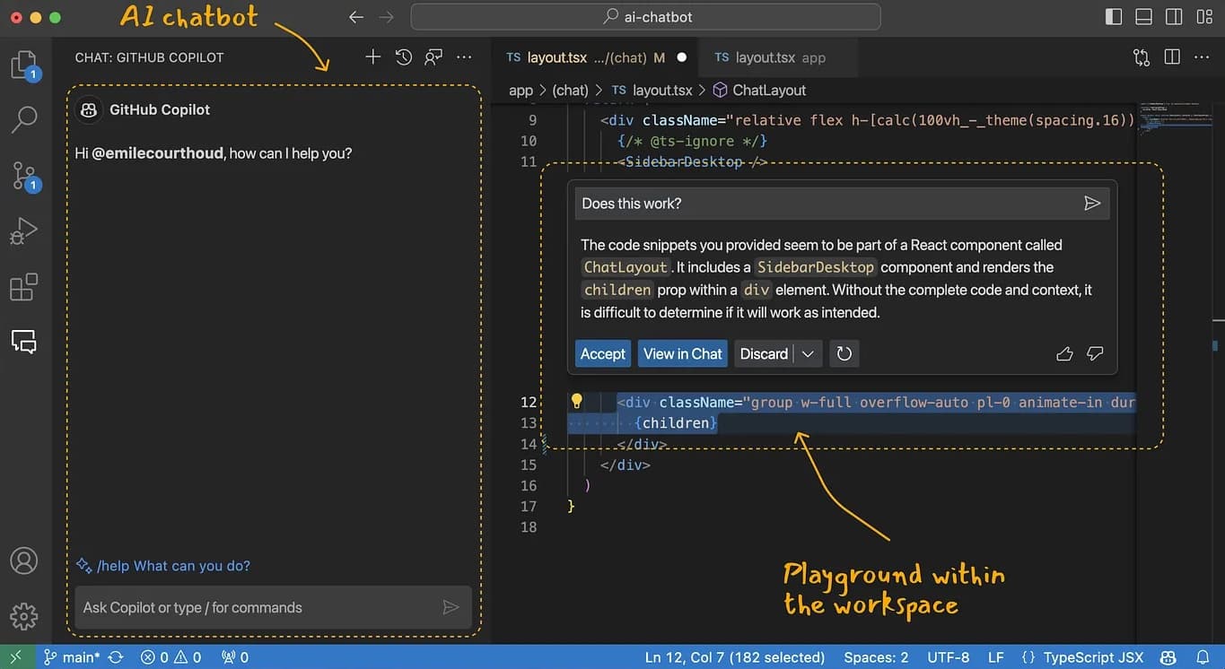Accept the inline chat suggestion
Viewport: 1225px width, 669px height.
(x=603, y=353)
